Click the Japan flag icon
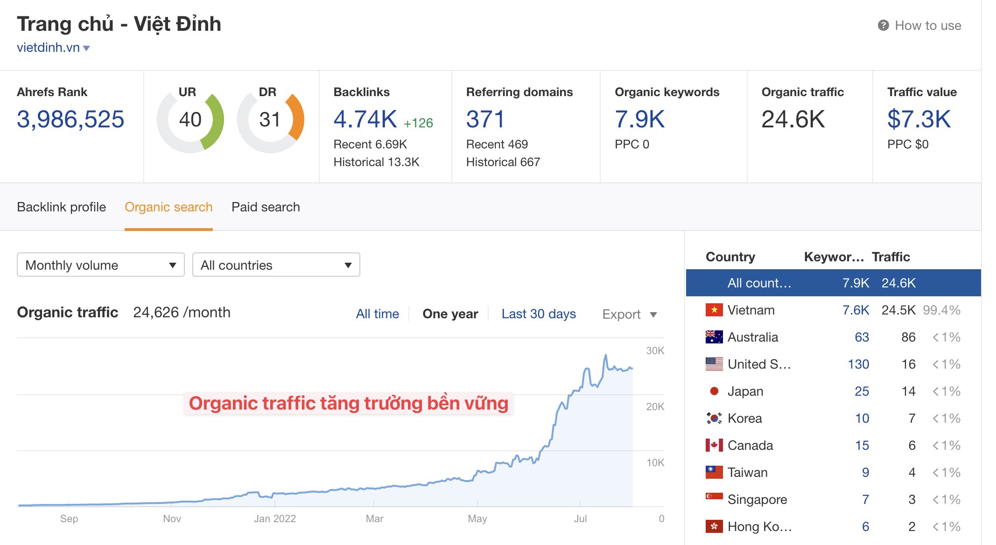 [714, 391]
